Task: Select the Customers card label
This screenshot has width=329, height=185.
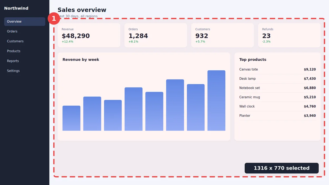Action: point(203,29)
